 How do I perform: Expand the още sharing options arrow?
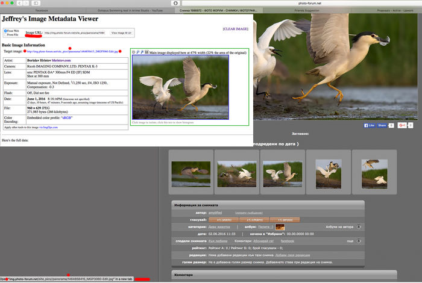point(359,241)
